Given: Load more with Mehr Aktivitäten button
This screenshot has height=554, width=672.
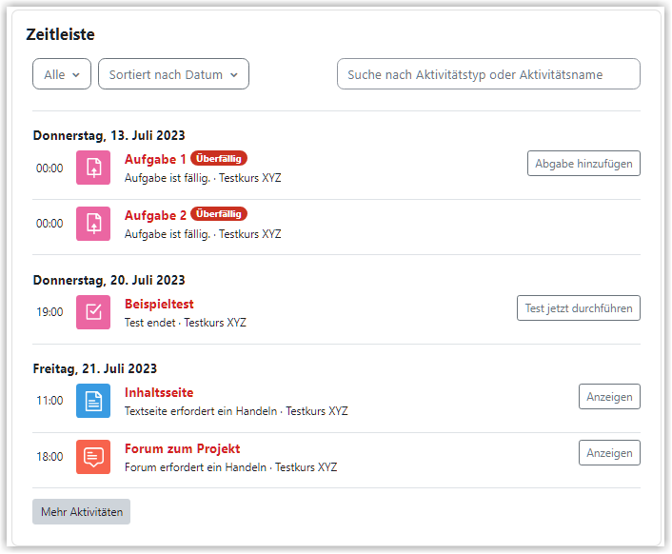Looking at the screenshot, I should point(82,512).
